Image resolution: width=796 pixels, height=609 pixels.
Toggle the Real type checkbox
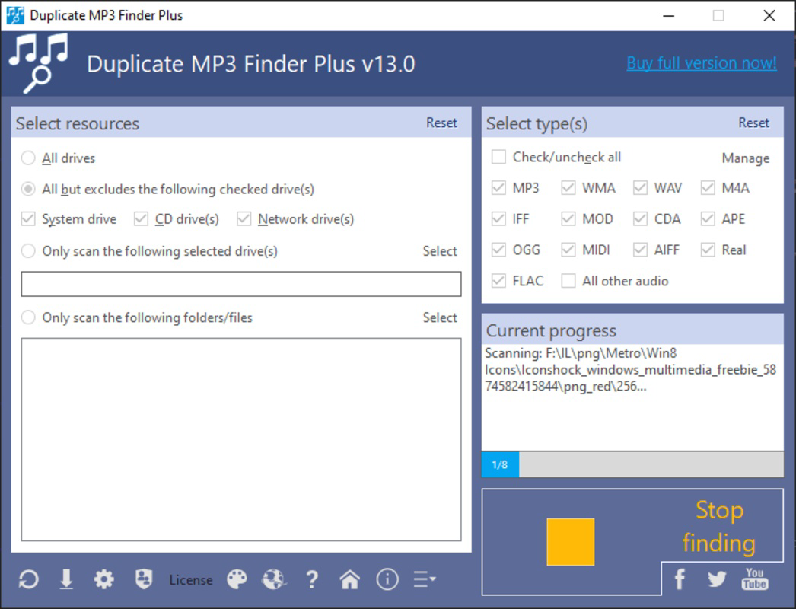coord(708,250)
